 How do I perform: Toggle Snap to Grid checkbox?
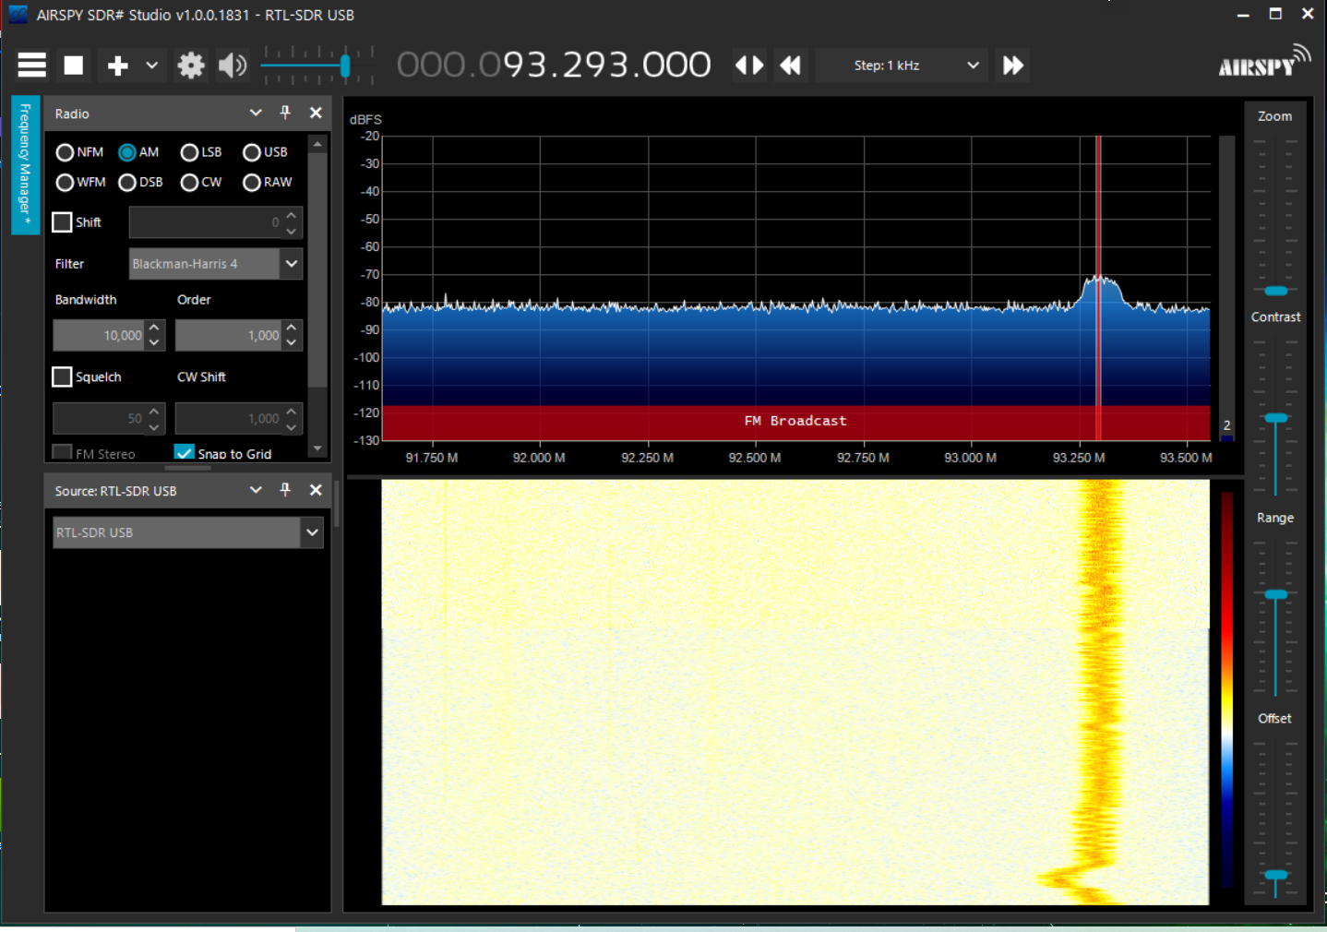(185, 452)
